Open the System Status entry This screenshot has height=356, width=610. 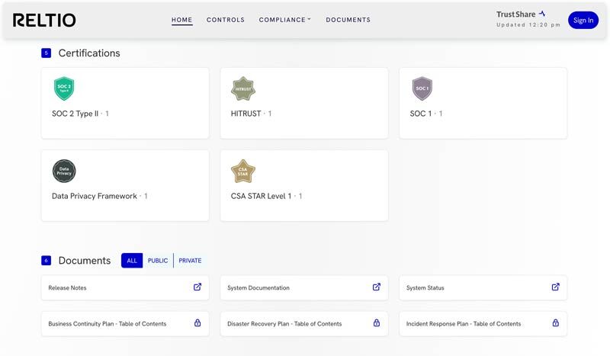click(x=483, y=288)
